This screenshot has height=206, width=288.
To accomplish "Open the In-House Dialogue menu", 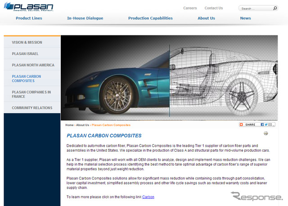I will pos(85,18).
